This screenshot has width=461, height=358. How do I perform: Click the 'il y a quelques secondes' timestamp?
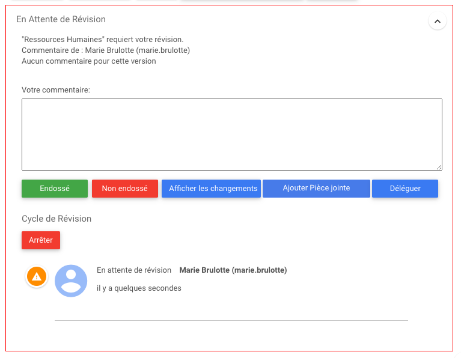click(139, 288)
